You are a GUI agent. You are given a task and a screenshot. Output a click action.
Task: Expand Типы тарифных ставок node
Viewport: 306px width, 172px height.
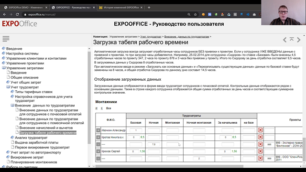pos(12,91)
